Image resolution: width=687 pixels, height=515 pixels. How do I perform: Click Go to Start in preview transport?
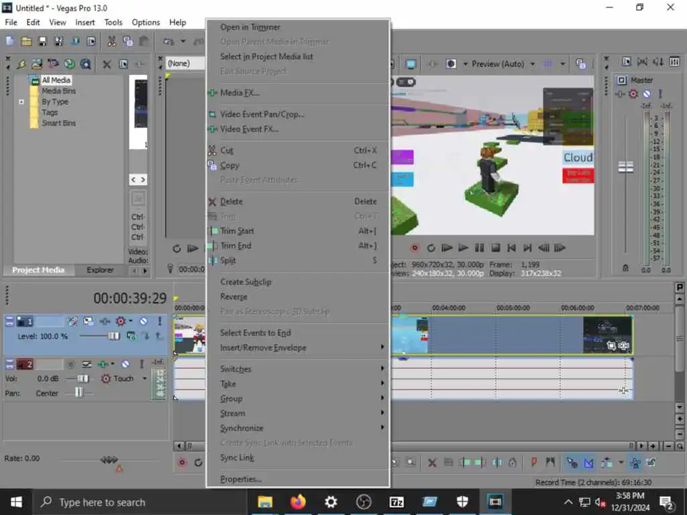[511, 248]
